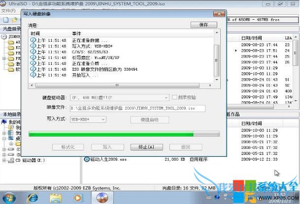Click the info icon beside 正在准备介质
300x204 pixels.
pyautogui.click(x=33, y=63)
